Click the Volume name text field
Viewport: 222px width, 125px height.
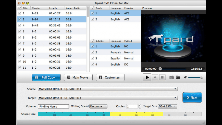coord(54,106)
